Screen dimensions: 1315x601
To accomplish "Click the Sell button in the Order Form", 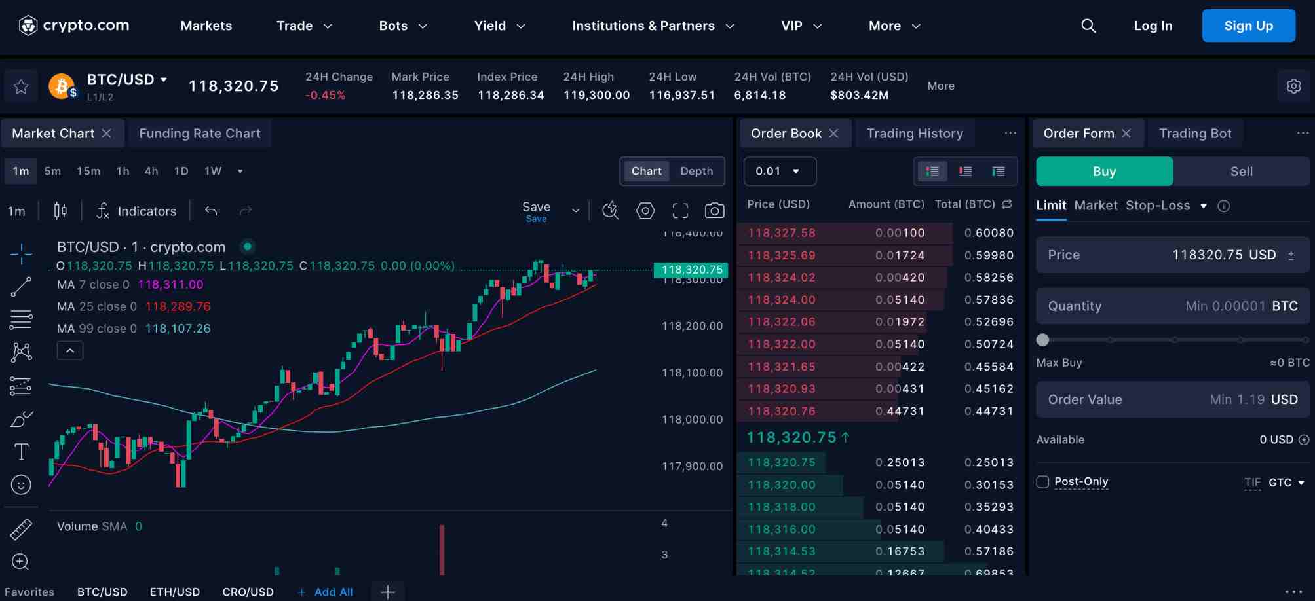I will 1240,171.
